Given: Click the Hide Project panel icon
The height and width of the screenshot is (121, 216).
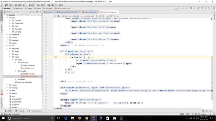Looking at the screenshot, I should click(40, 12).
